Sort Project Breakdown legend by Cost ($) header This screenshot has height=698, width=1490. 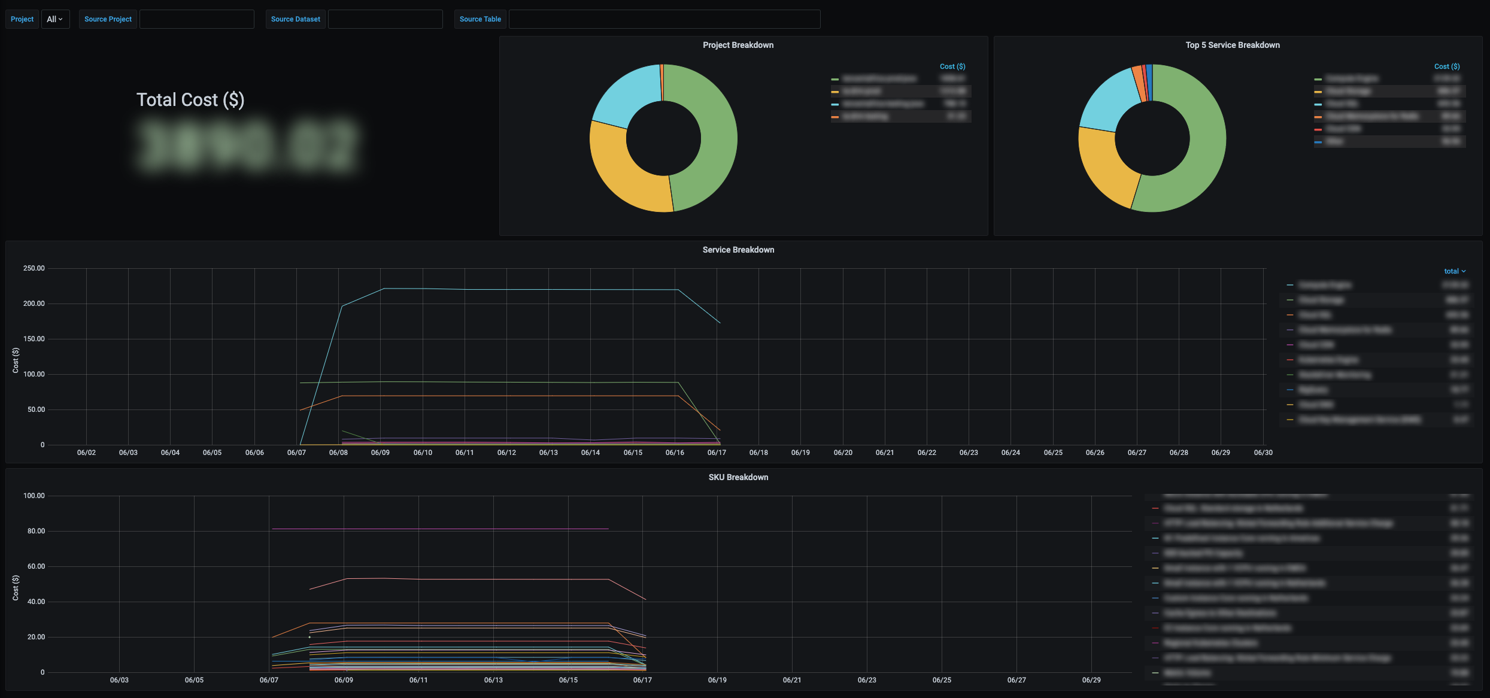[952, 66]
